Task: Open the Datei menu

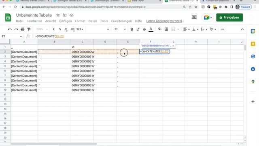Action: [20, 21]
